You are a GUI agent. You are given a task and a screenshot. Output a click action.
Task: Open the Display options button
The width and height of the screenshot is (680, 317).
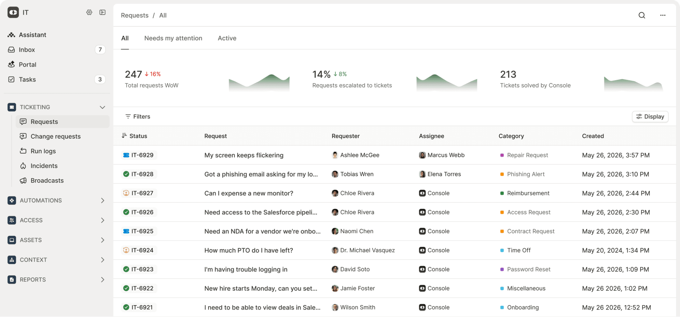(650, 116)
